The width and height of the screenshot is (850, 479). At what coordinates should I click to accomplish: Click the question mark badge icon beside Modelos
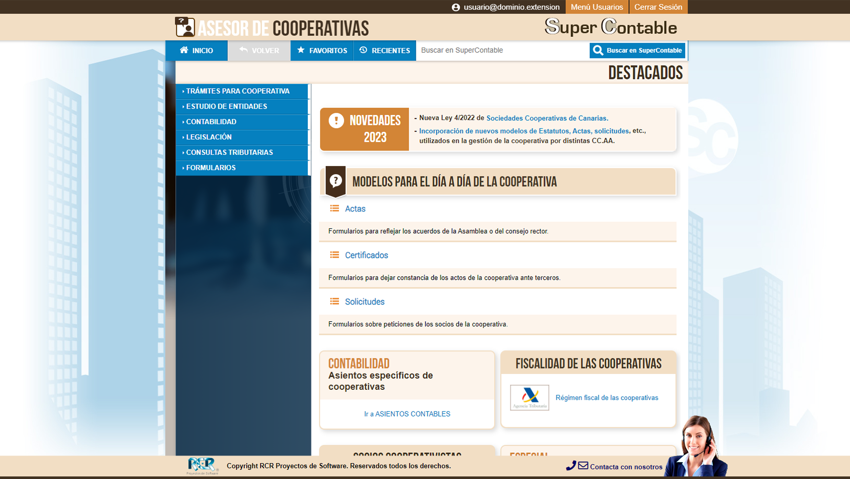click(x=335, y=181)
